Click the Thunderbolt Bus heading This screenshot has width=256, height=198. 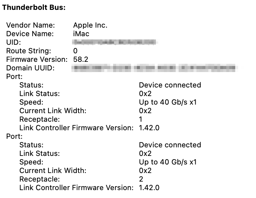pos(34,8)
